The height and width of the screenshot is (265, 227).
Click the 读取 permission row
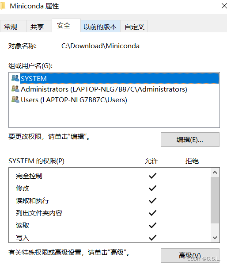click(110, 225)
